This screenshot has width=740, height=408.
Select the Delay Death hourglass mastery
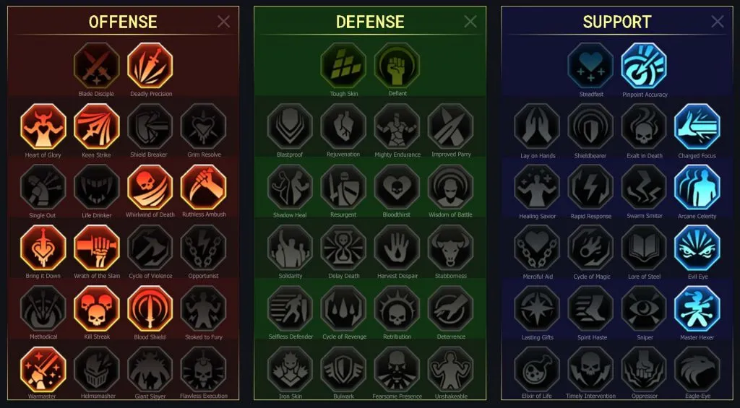pyautogui.click(x=343, y=248)
